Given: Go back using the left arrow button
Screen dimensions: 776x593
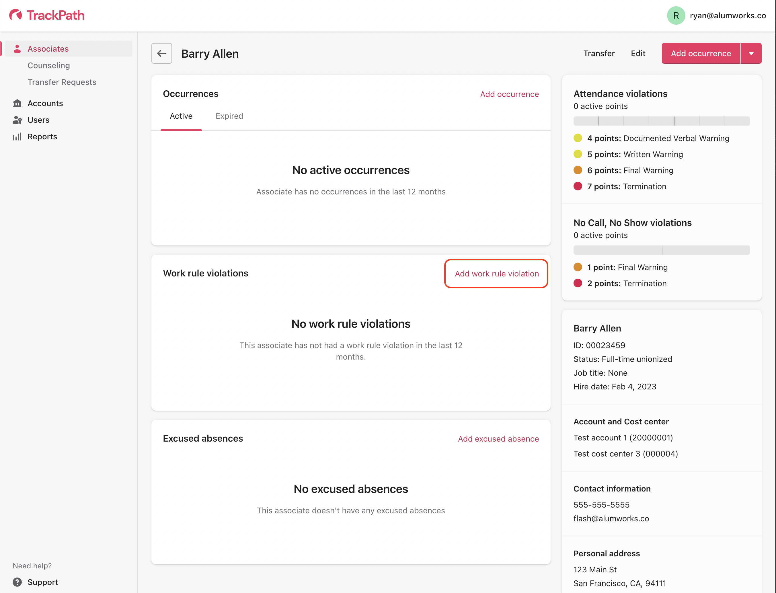Looking at the screenshot, I should pos(162,53).
